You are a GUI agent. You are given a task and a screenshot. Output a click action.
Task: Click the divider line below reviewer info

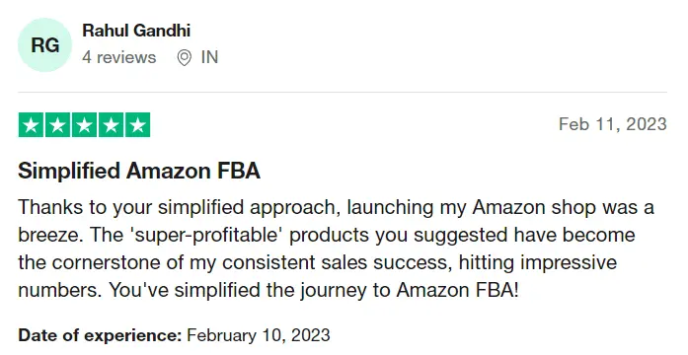click(343, 93)
